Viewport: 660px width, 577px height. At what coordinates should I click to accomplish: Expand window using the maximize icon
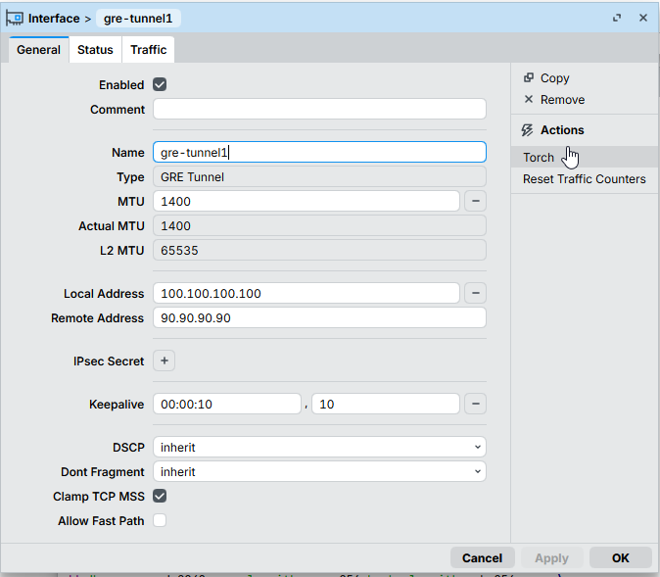[x=617, y=18]
